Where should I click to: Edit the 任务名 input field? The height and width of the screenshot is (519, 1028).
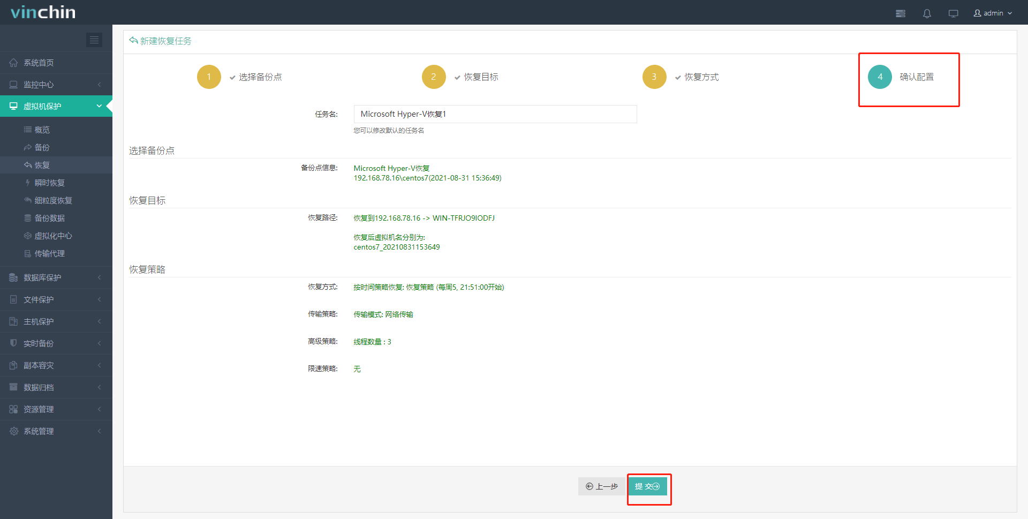[x=495, y=114]
